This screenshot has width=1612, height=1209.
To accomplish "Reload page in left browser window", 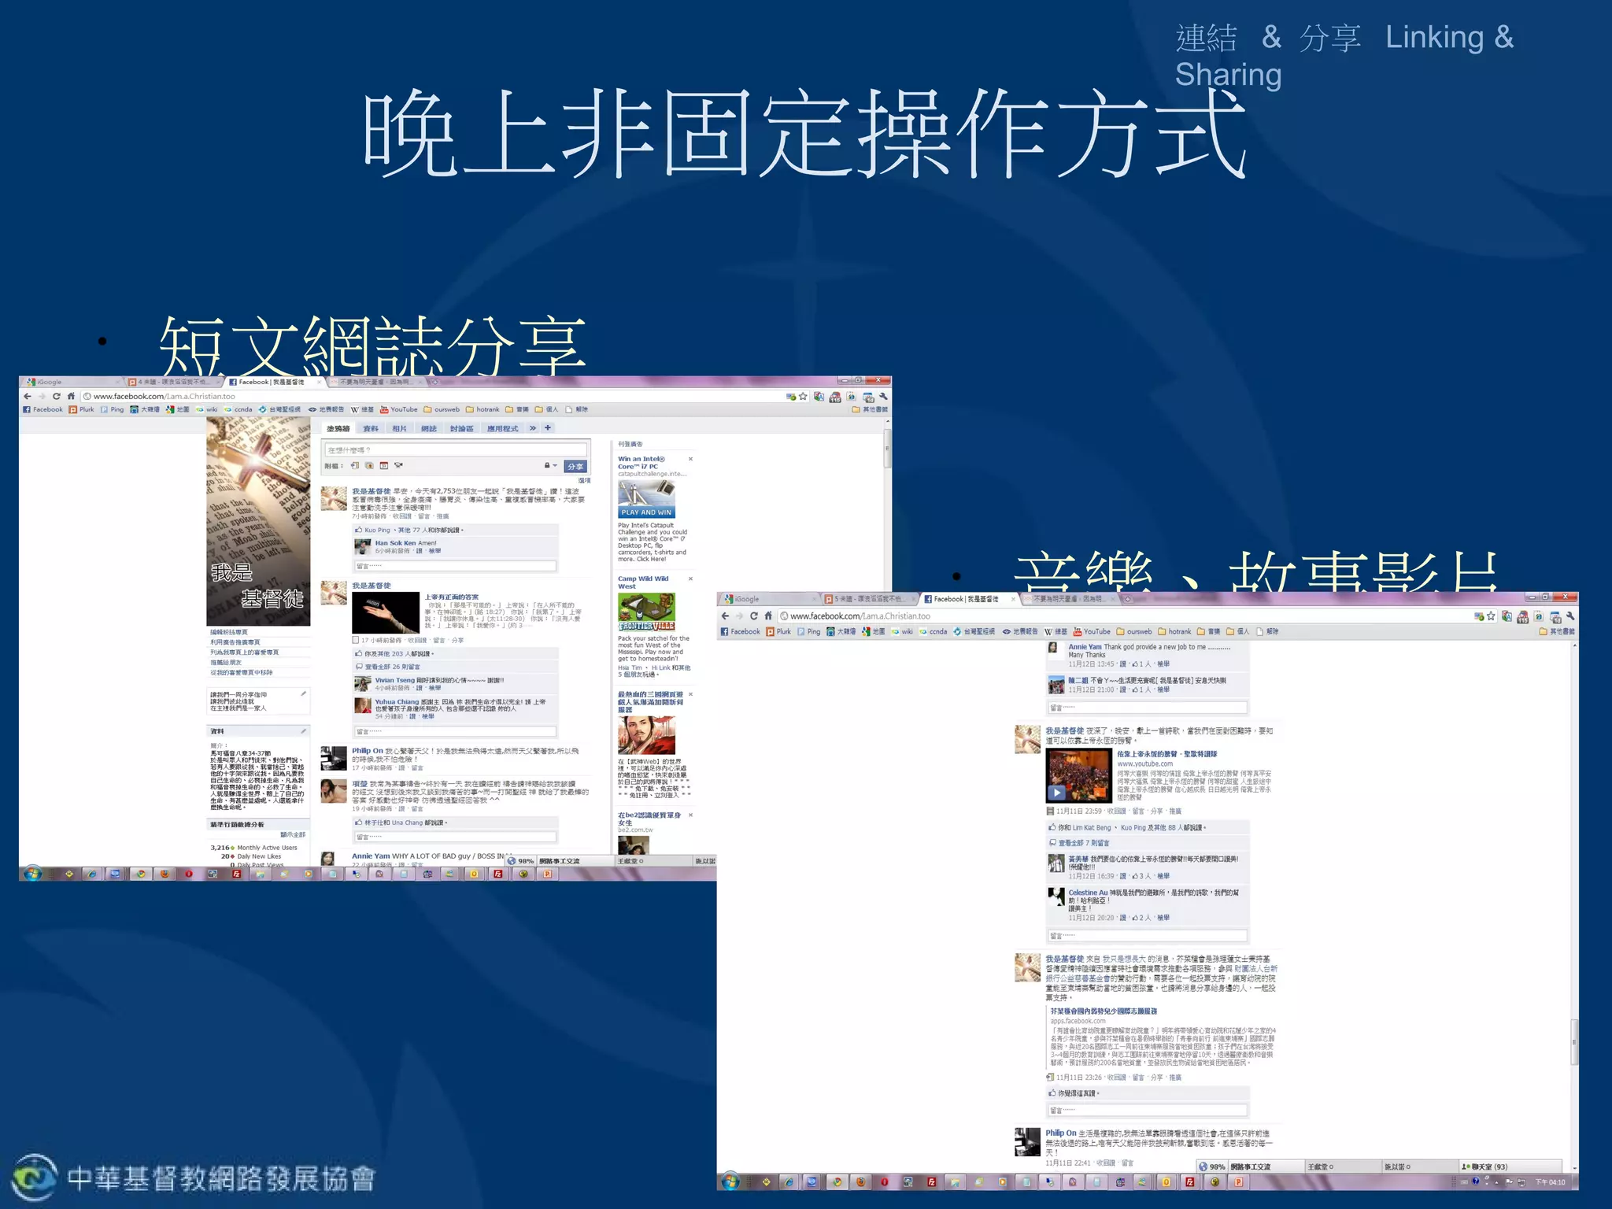I will [56, 396].
